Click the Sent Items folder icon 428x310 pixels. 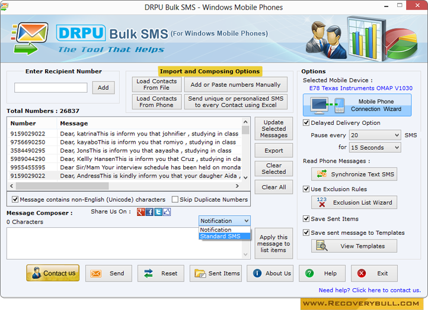tap(200, 273)
